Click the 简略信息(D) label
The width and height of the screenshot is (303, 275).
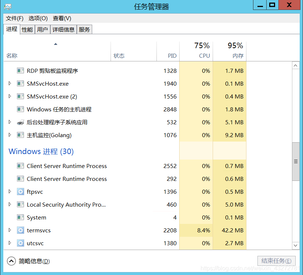pos(34,261)
